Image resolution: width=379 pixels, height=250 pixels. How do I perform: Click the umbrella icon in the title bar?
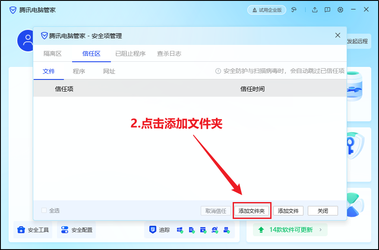294,10
